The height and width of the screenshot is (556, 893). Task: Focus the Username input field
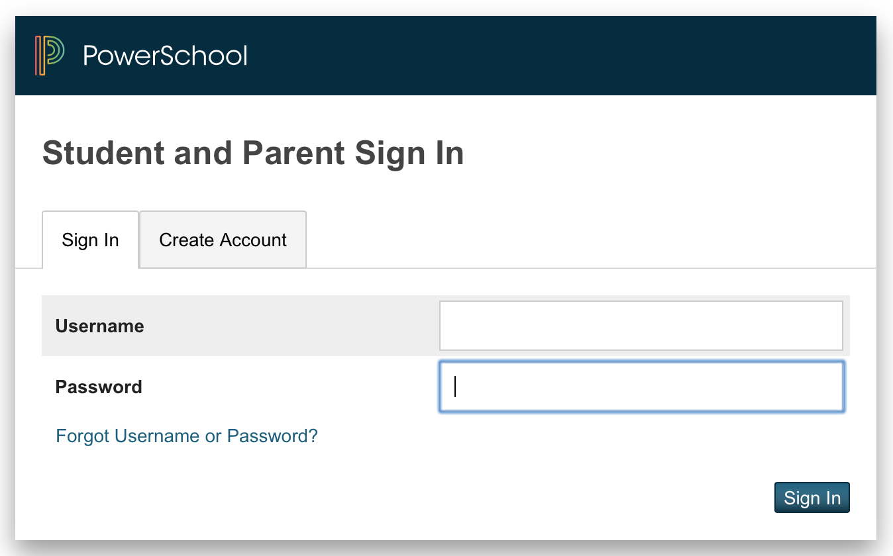[641, 326]
